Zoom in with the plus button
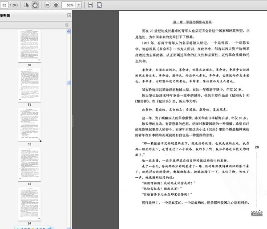The width and height of the screenshot is (267, 229). (56, 5)
